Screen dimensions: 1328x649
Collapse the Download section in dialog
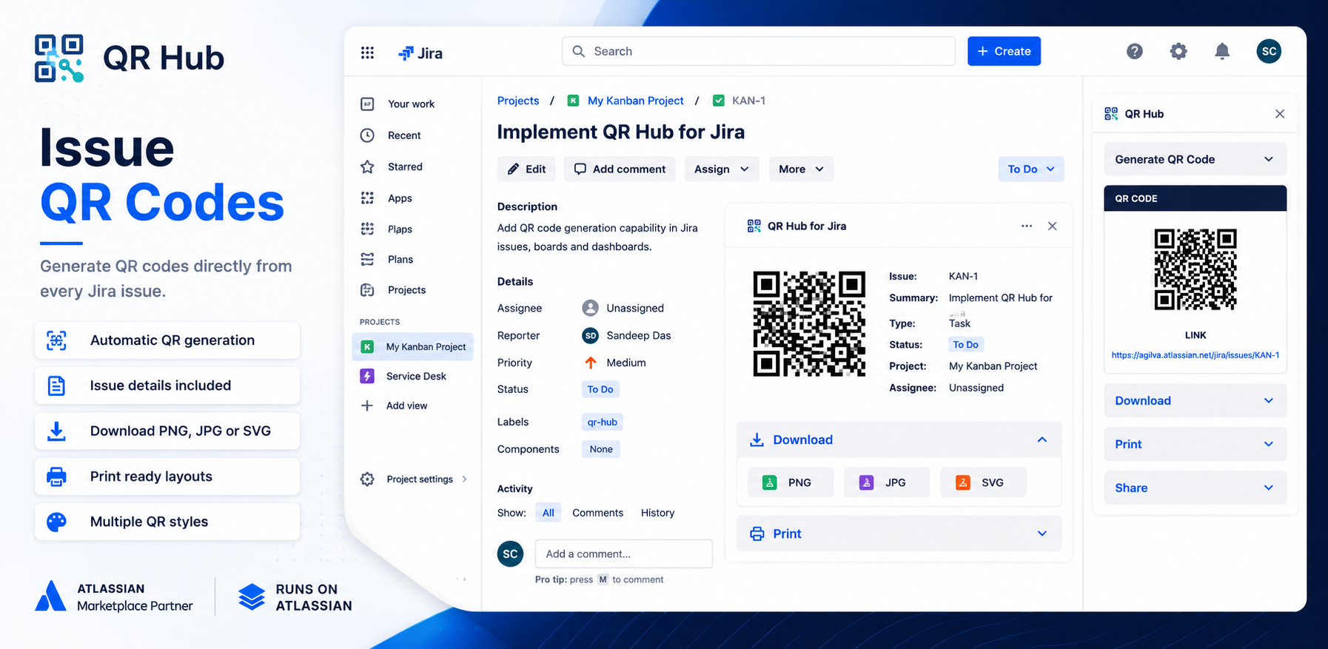(899, 440)
